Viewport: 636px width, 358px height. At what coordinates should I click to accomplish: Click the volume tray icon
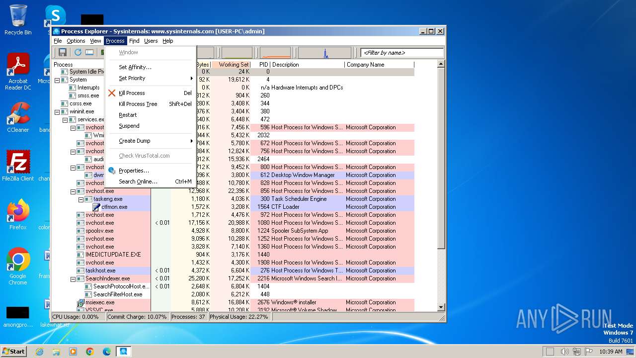point(564,352)
